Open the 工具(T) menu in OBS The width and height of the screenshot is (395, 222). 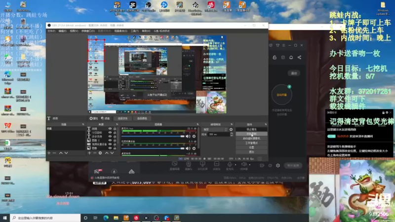pyautogui.click(x=134, y=31)
